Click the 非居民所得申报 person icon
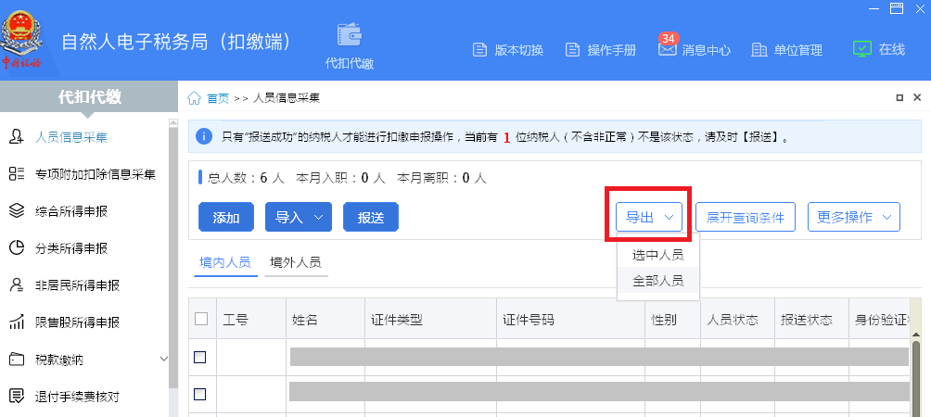Screen dimensions: 931x417 tap(16, 285)
